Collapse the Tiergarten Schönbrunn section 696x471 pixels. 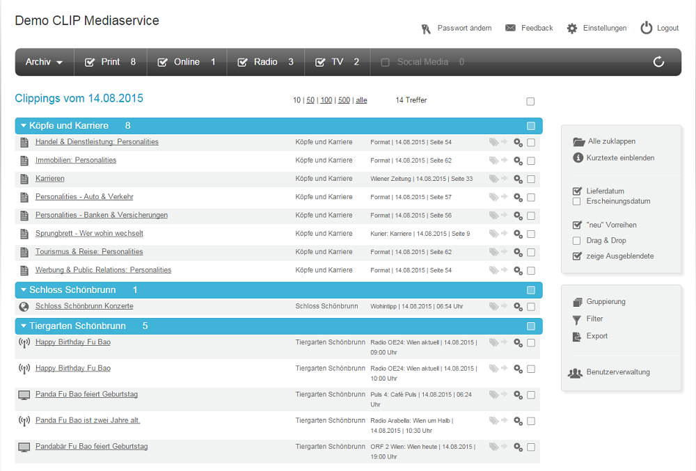[24, 326]
